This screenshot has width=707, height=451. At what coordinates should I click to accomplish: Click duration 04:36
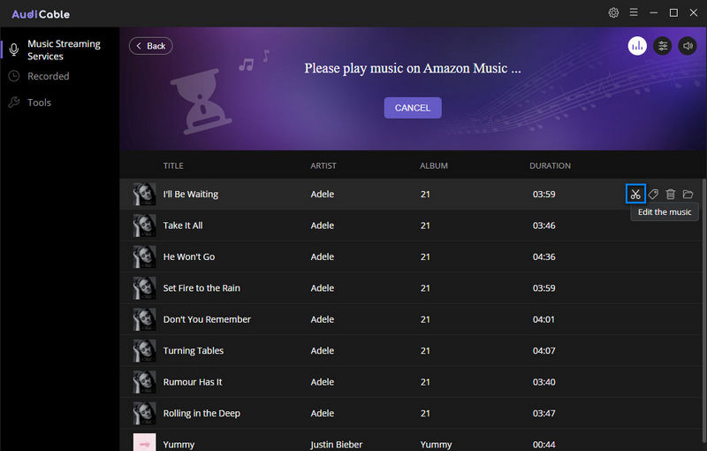pos(544,256)
